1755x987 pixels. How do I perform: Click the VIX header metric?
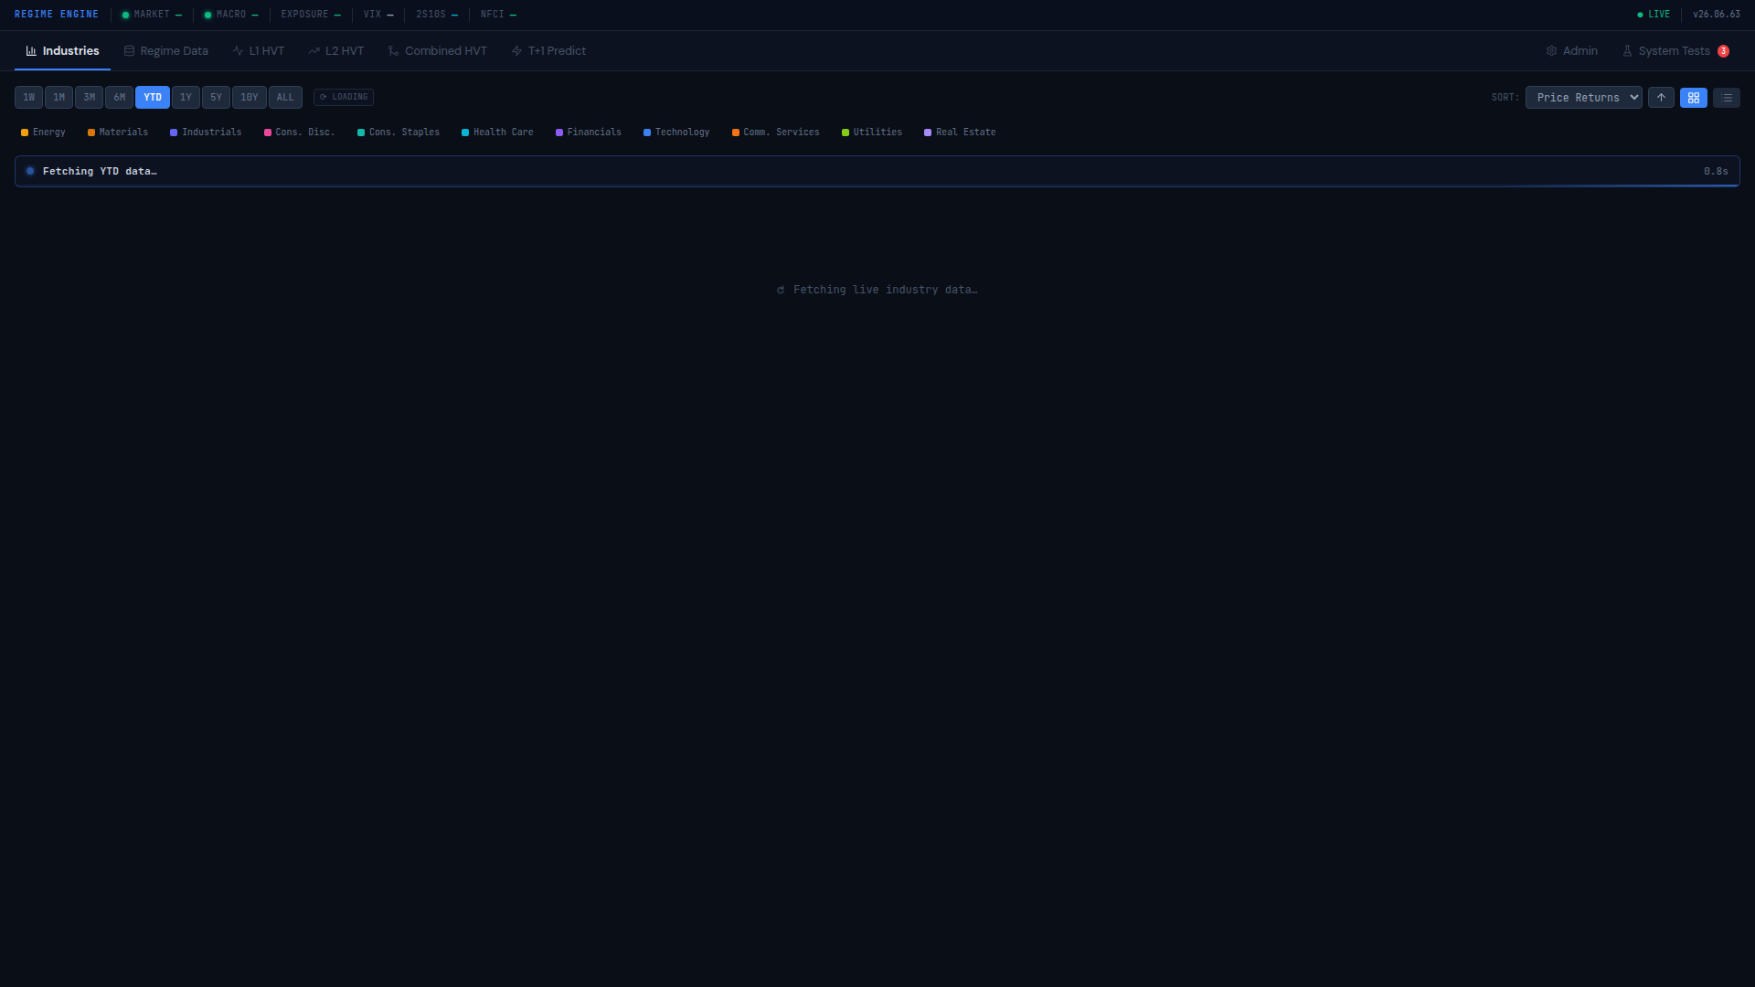point(378,15)
